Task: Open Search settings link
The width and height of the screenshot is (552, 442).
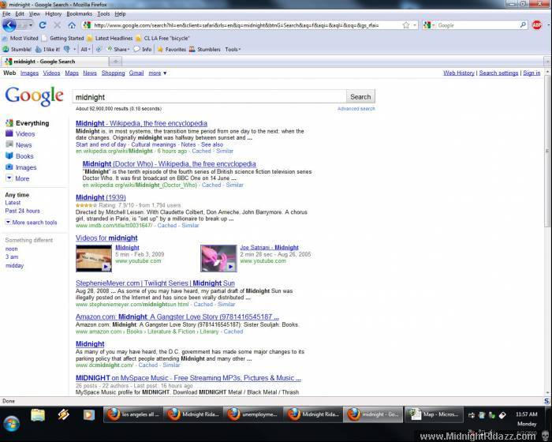Action: 498,73
